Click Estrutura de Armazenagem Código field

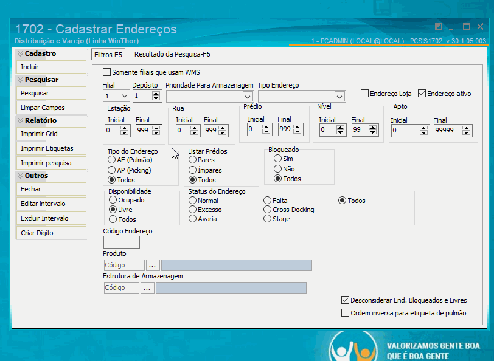click(121, 287)
